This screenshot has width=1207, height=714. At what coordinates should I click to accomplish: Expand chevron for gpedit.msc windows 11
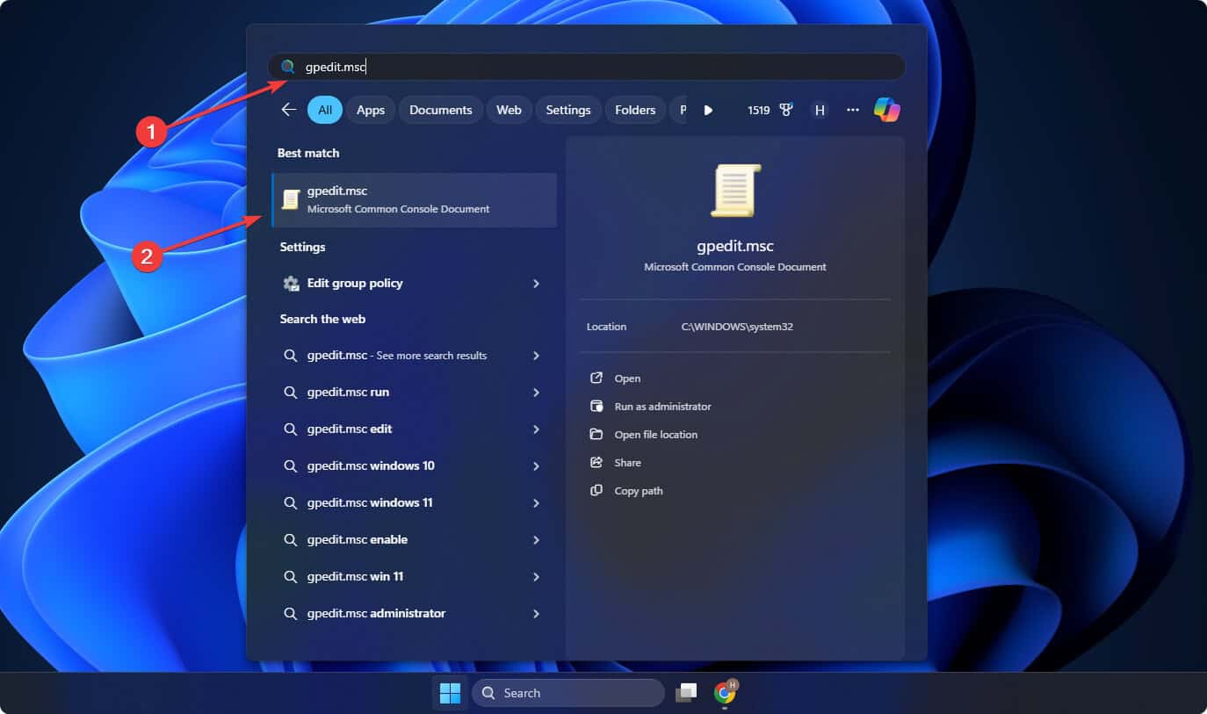pos(536,503)
